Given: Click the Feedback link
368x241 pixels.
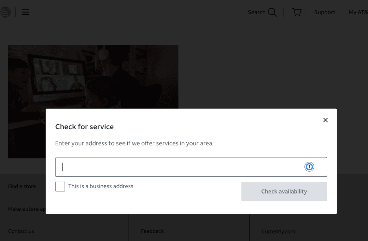Looking at the screenshot, I should (153, 231).
